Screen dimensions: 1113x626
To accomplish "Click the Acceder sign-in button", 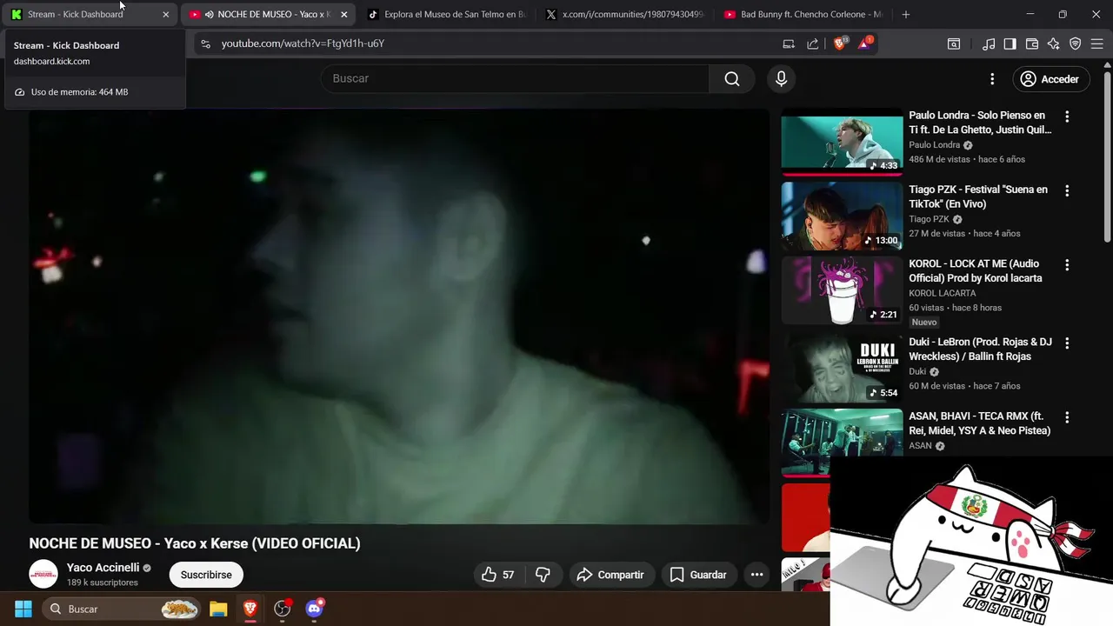I will (1050, 79).
